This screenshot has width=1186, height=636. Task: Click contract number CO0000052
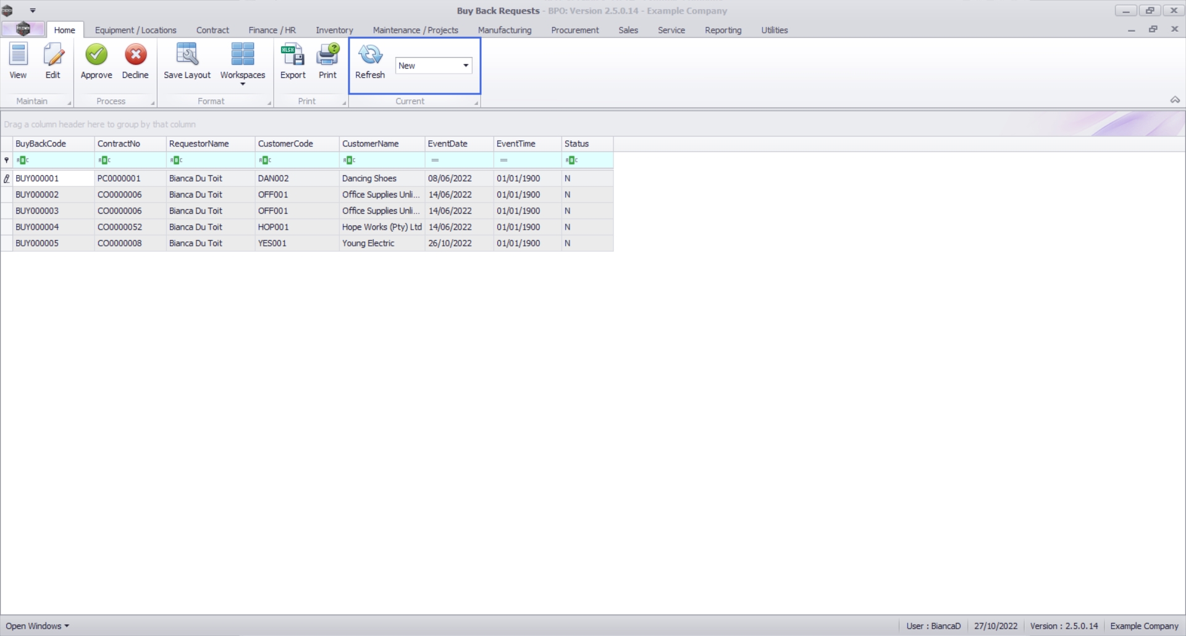coord(119,227)
